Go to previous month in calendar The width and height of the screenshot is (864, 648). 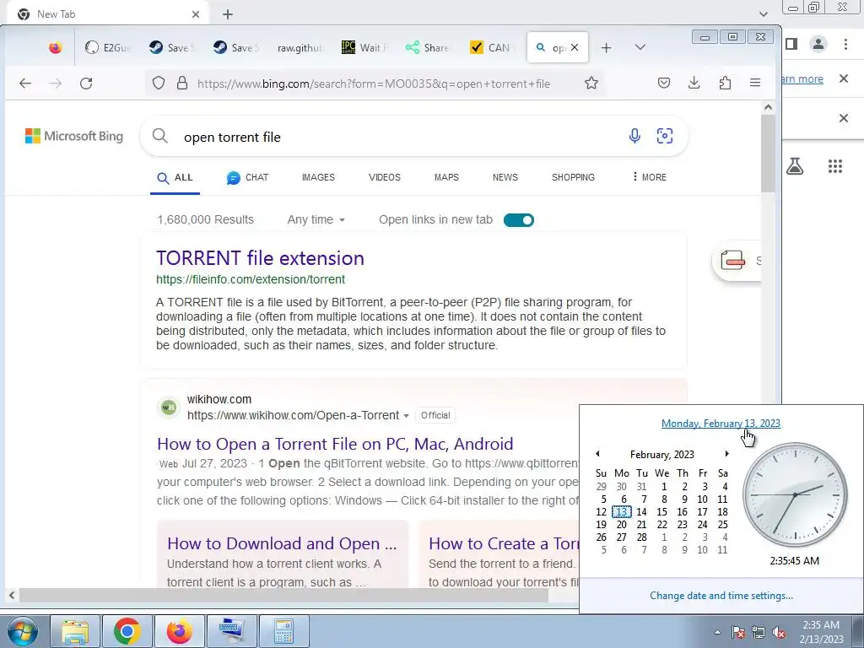tap(597, 453)
